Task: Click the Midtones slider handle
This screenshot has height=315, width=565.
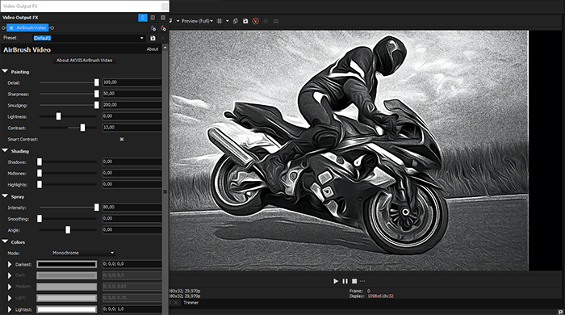Action: [40, 174]
